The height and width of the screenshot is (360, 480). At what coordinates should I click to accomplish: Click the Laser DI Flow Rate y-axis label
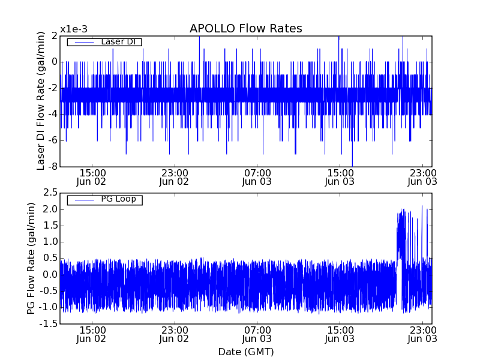pos(41,101)
